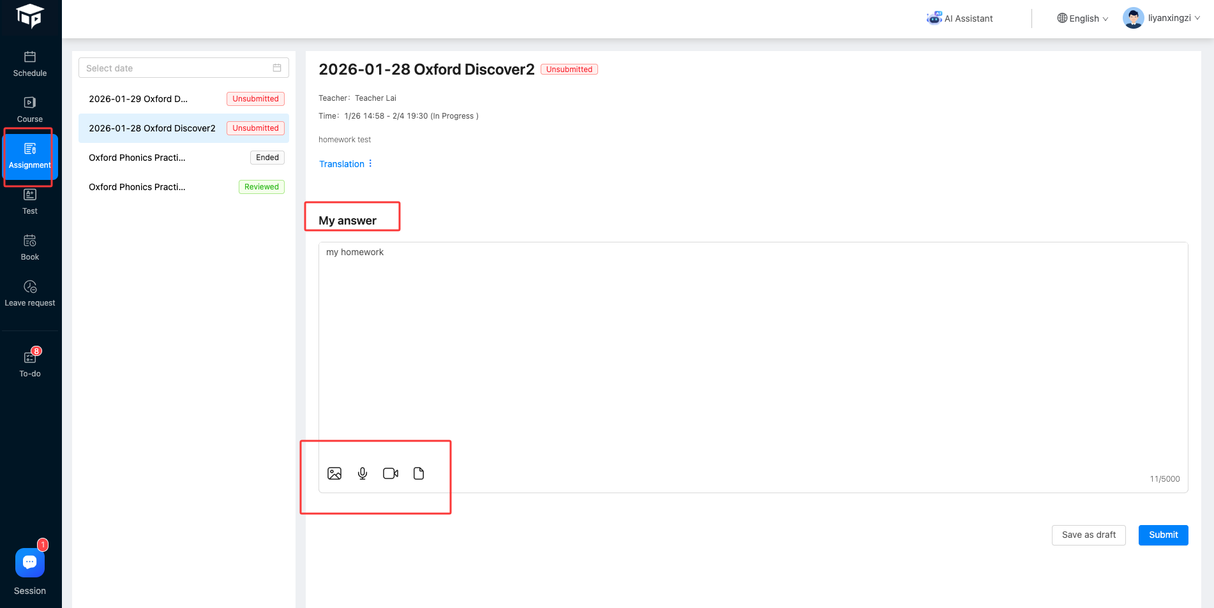The image size is (1214, 608).
Task: Submit the homework answer
Action: coord(1163,535)
